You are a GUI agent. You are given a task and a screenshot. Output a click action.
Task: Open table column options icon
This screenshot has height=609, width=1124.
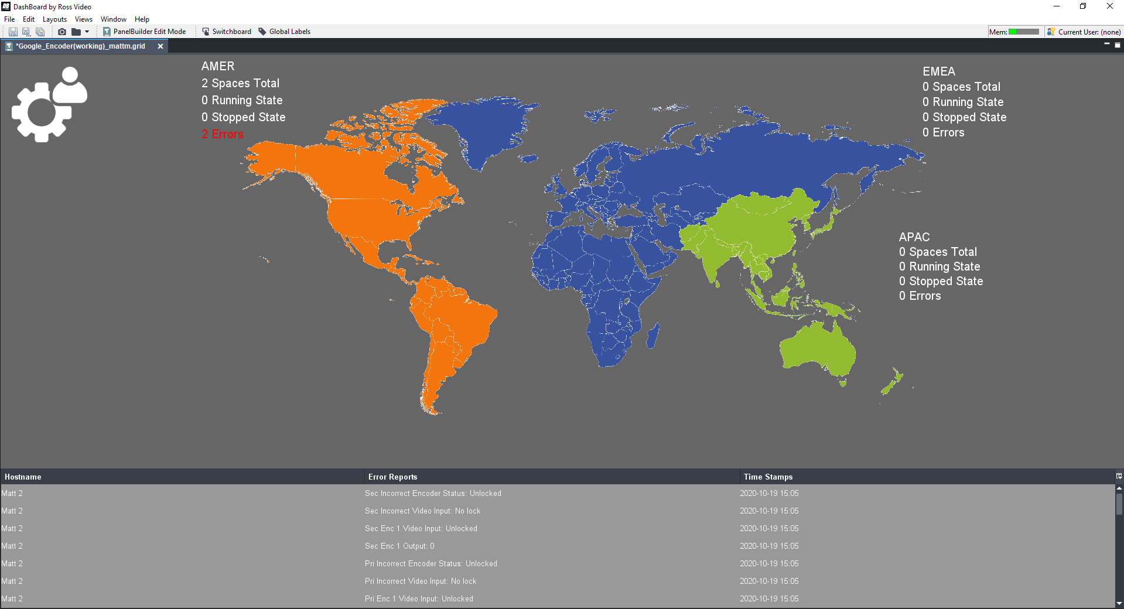1119,476
